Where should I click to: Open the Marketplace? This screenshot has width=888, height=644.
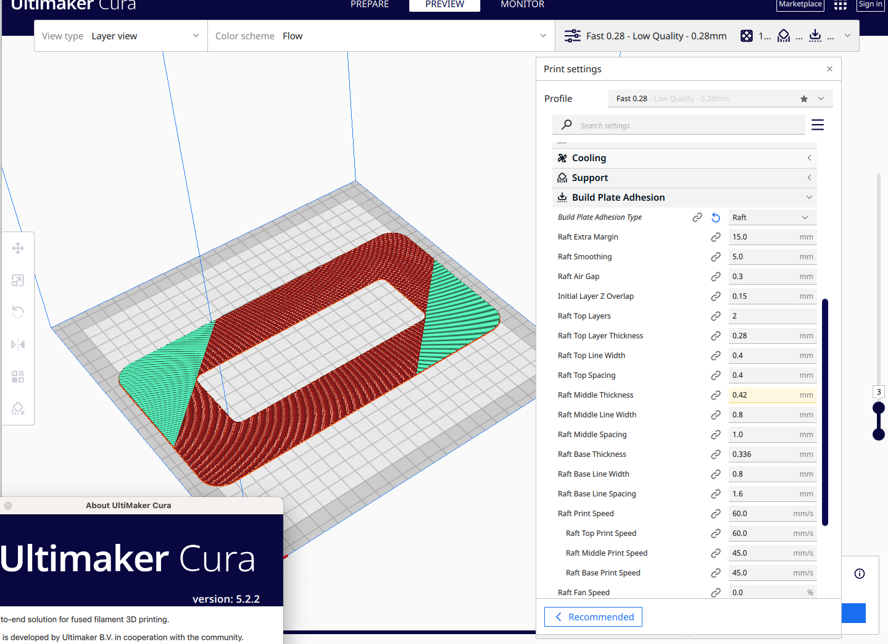(800, 4)
